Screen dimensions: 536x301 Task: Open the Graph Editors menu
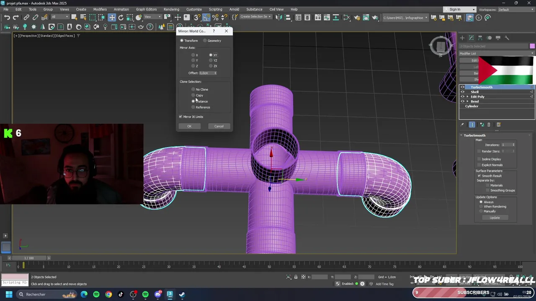tap(146, 9)
